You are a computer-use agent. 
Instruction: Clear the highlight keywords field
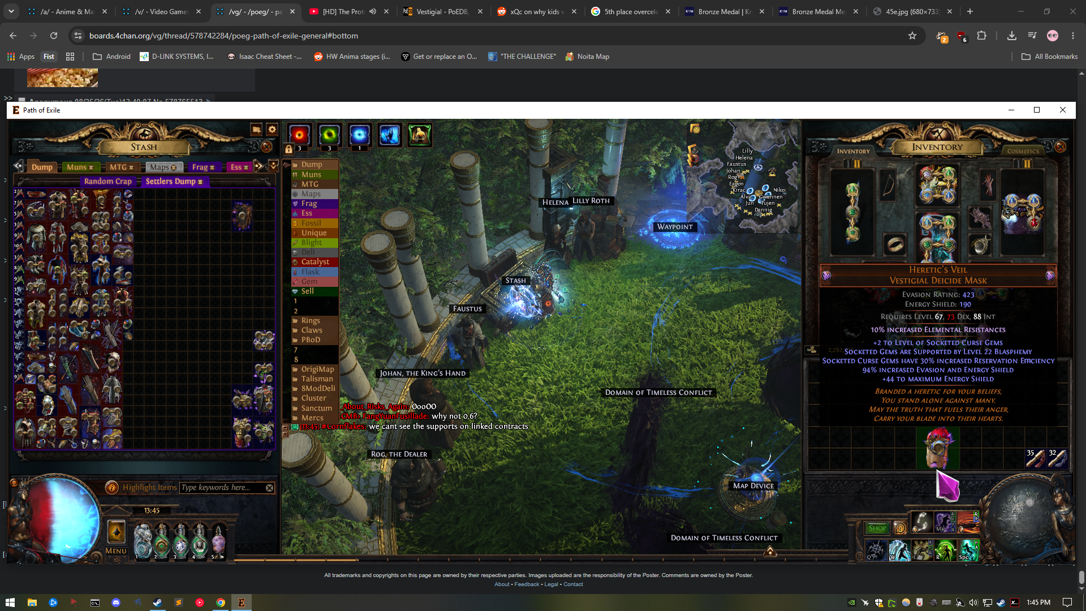point(270,488)
